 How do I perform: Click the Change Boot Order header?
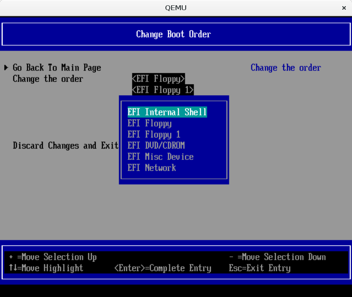173,34
